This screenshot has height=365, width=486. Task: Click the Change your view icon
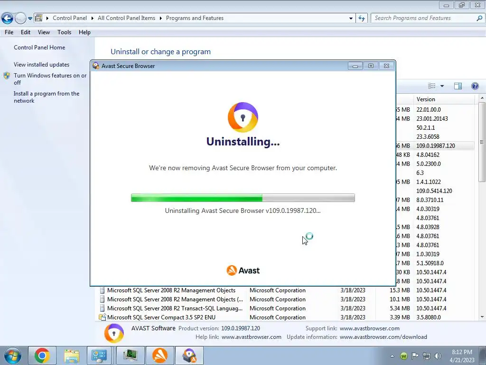point(432,86)
